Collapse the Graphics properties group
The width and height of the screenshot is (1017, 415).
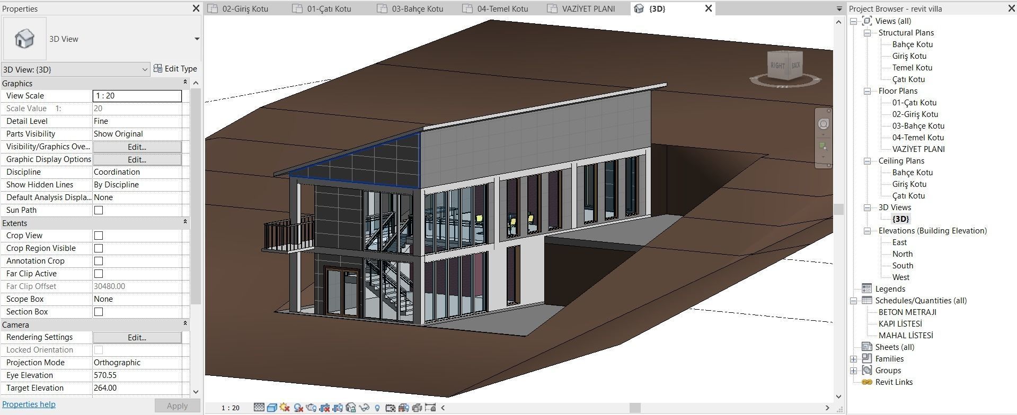[x=185, y=82]
